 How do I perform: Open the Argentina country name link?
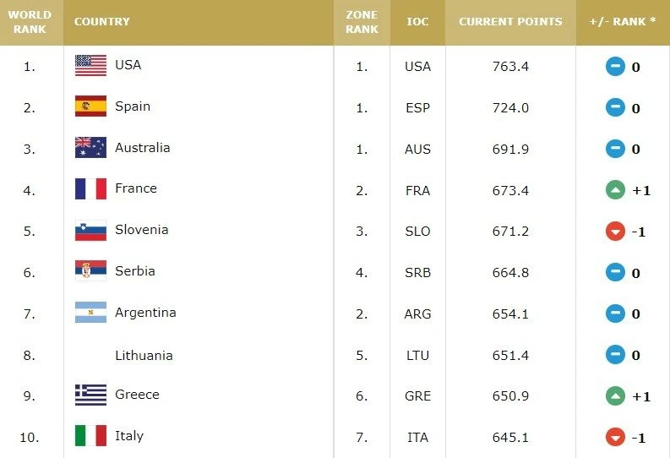[145, 313]
